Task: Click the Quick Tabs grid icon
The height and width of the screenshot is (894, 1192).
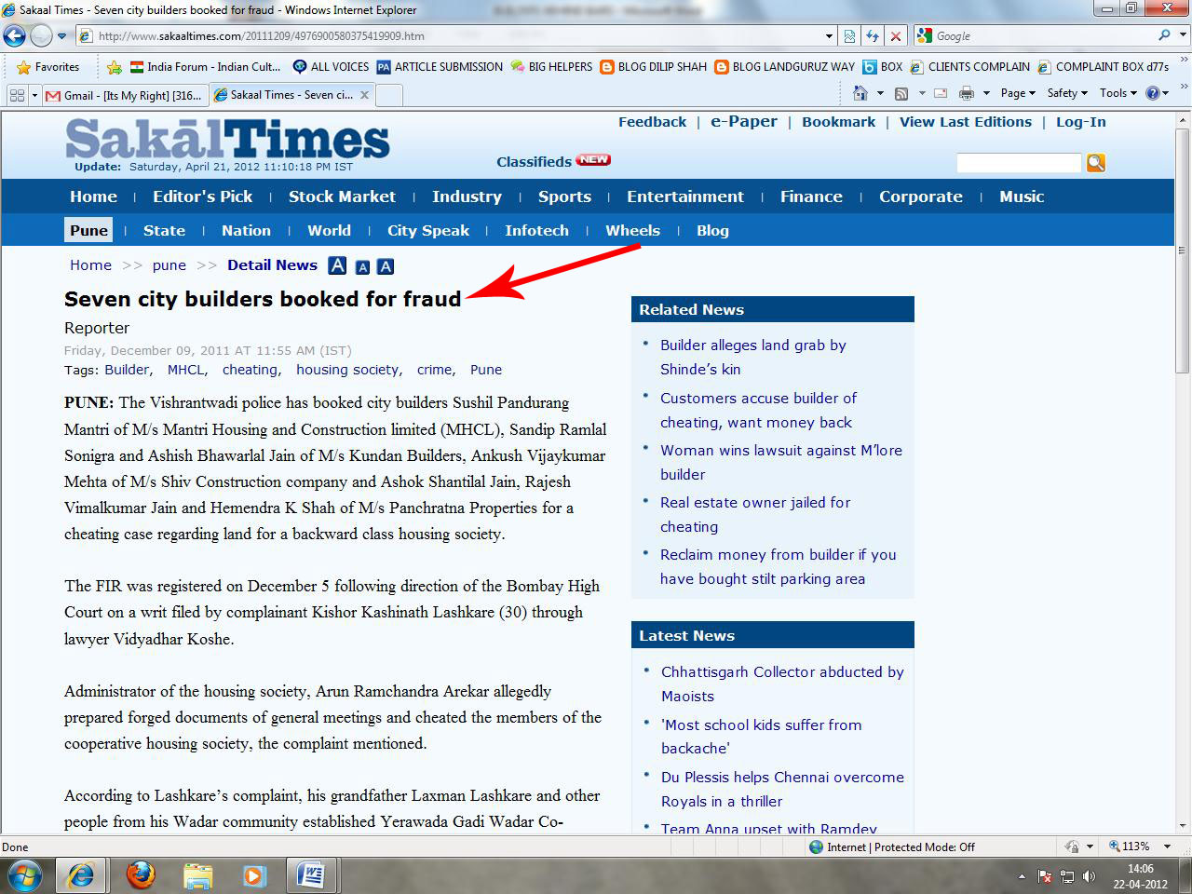Action: tap(17, 95)
